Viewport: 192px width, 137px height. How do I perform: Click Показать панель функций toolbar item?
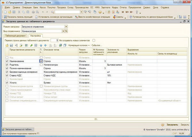[x=18, y=17]
